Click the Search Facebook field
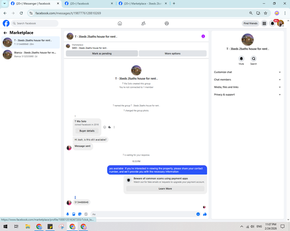This screenshot has width=290, height=231. click(35, 23)
